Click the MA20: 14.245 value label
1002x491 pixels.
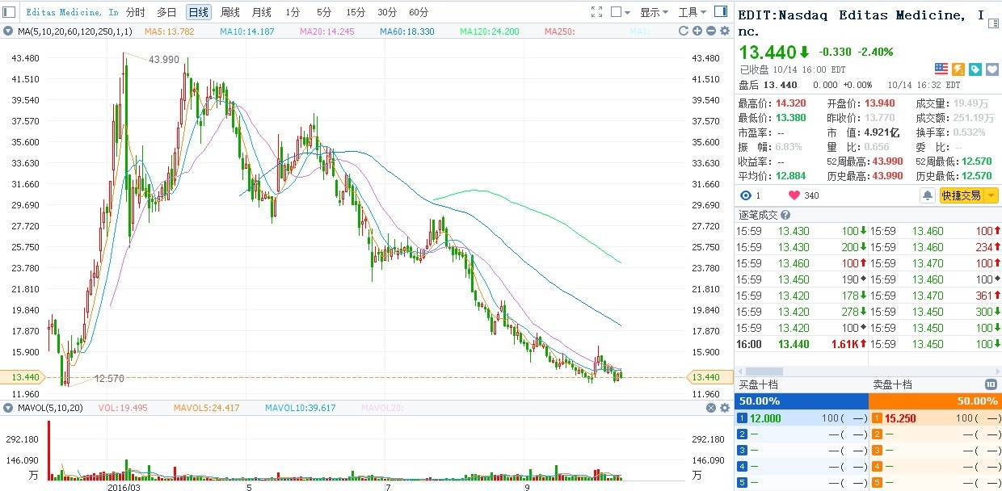(x=326, y=31)
